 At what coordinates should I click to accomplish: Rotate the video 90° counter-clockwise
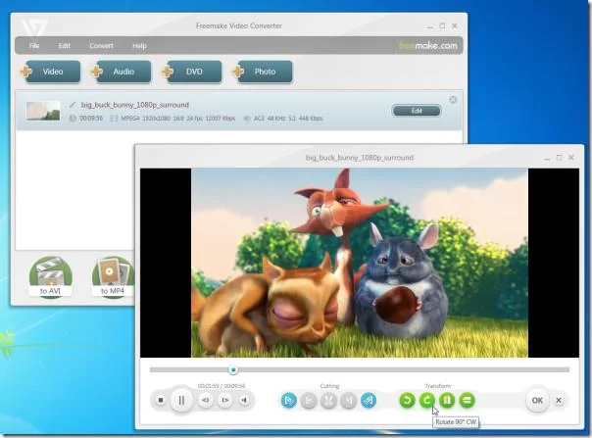click(407, 400)
